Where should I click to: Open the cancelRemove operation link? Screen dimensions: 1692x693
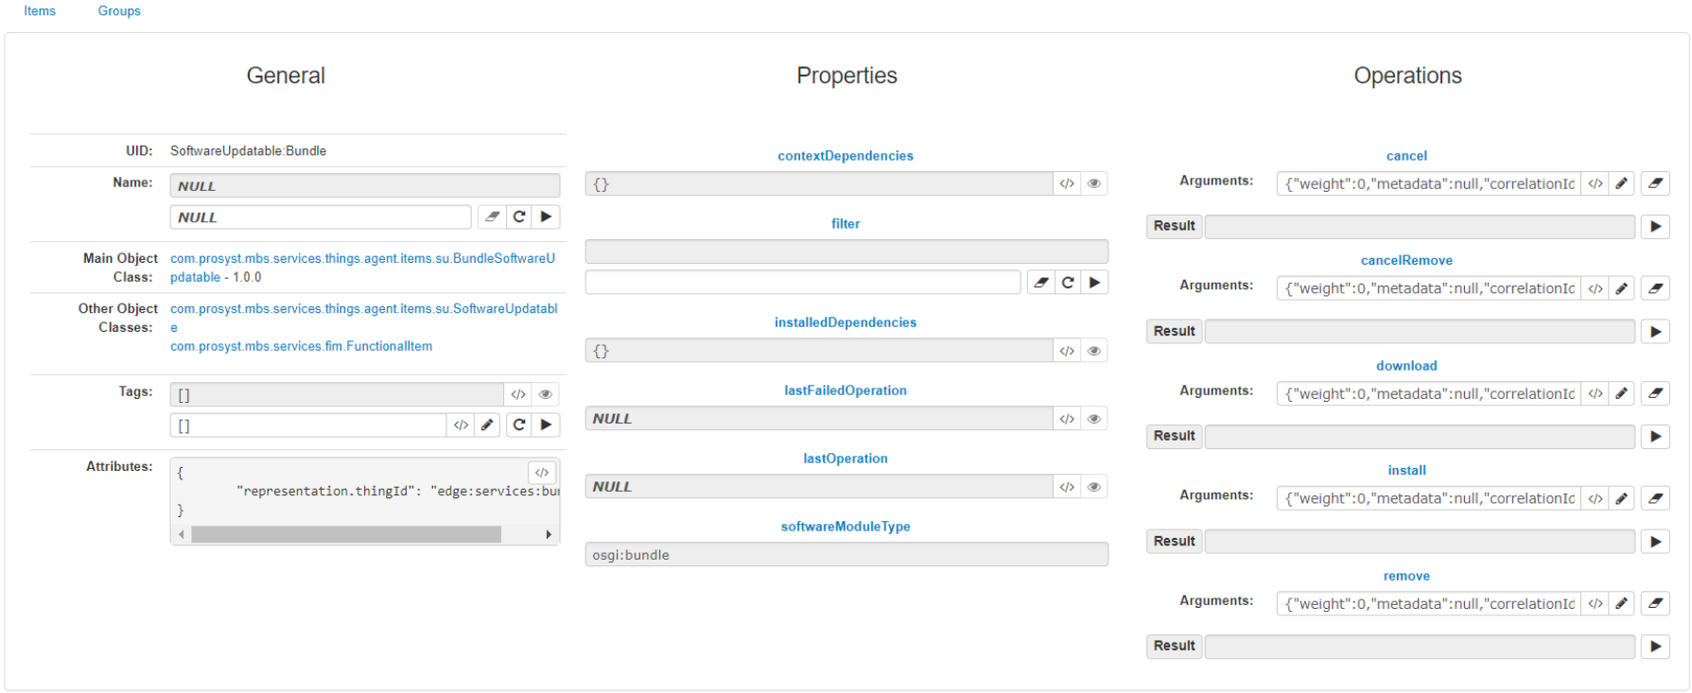(1406, 260)
